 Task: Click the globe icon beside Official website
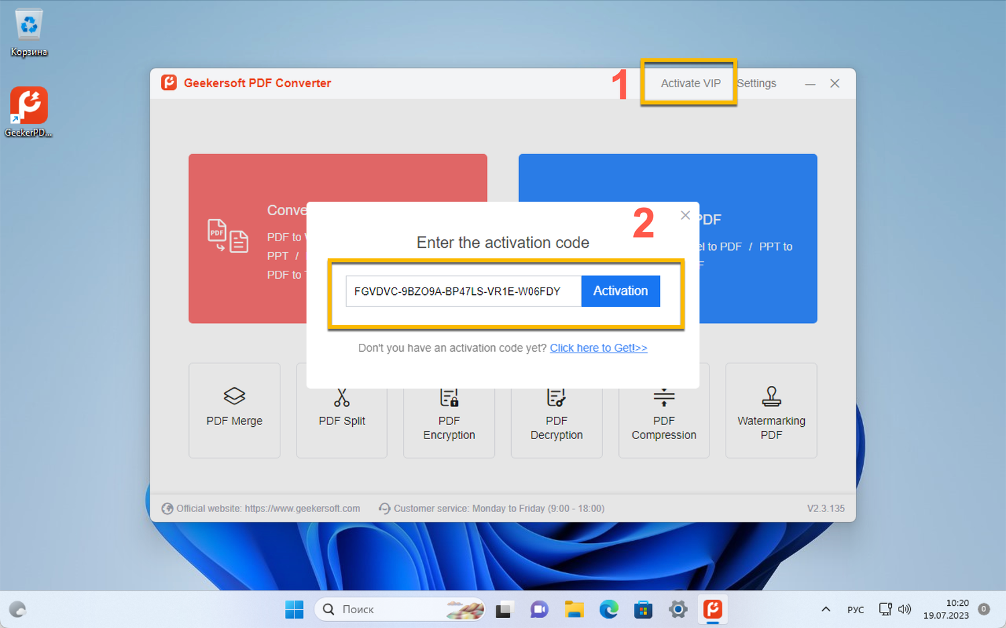coord(167,509)
